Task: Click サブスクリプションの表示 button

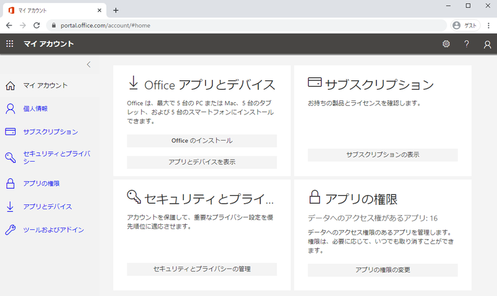Action: 383,155
